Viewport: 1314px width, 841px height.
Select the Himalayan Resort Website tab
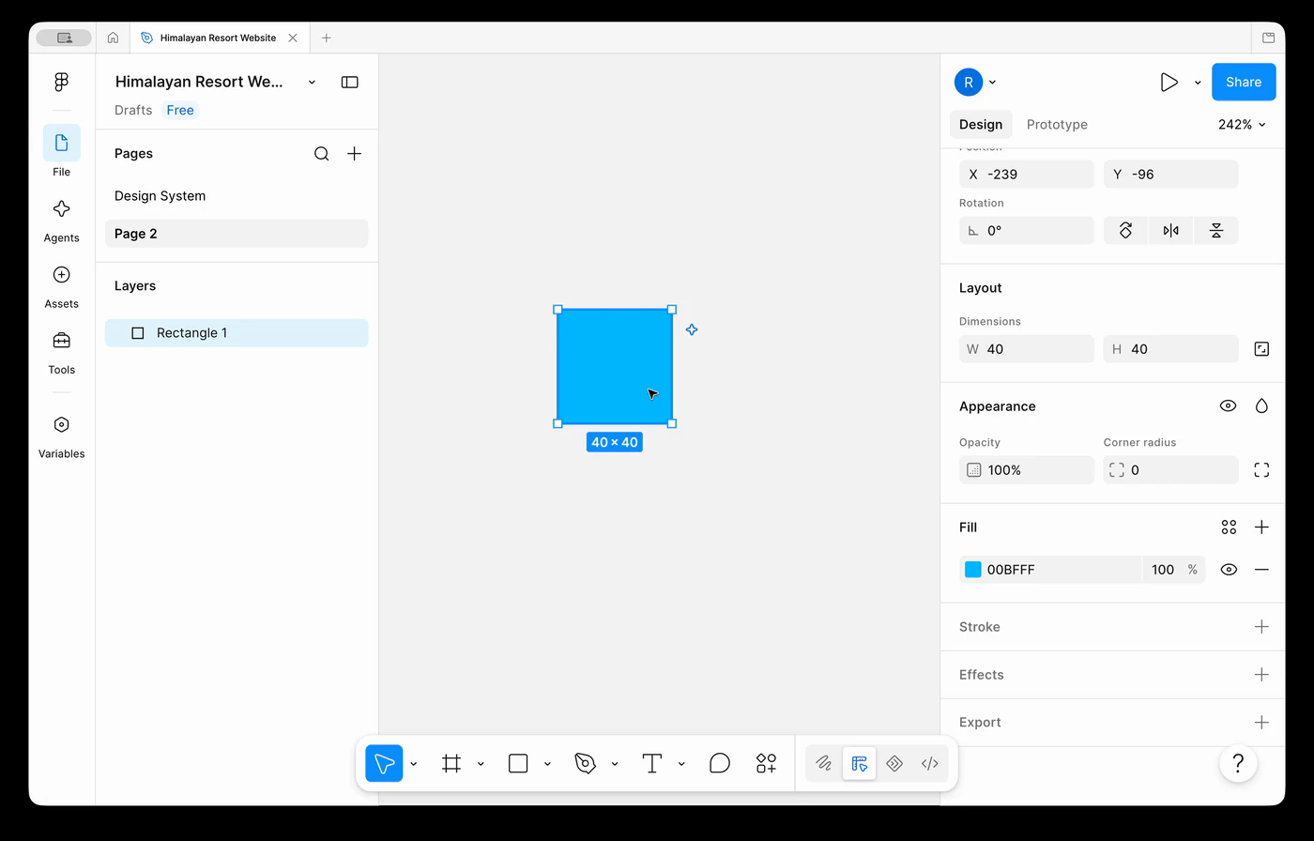pyautogui.click(x=218, y=38)
